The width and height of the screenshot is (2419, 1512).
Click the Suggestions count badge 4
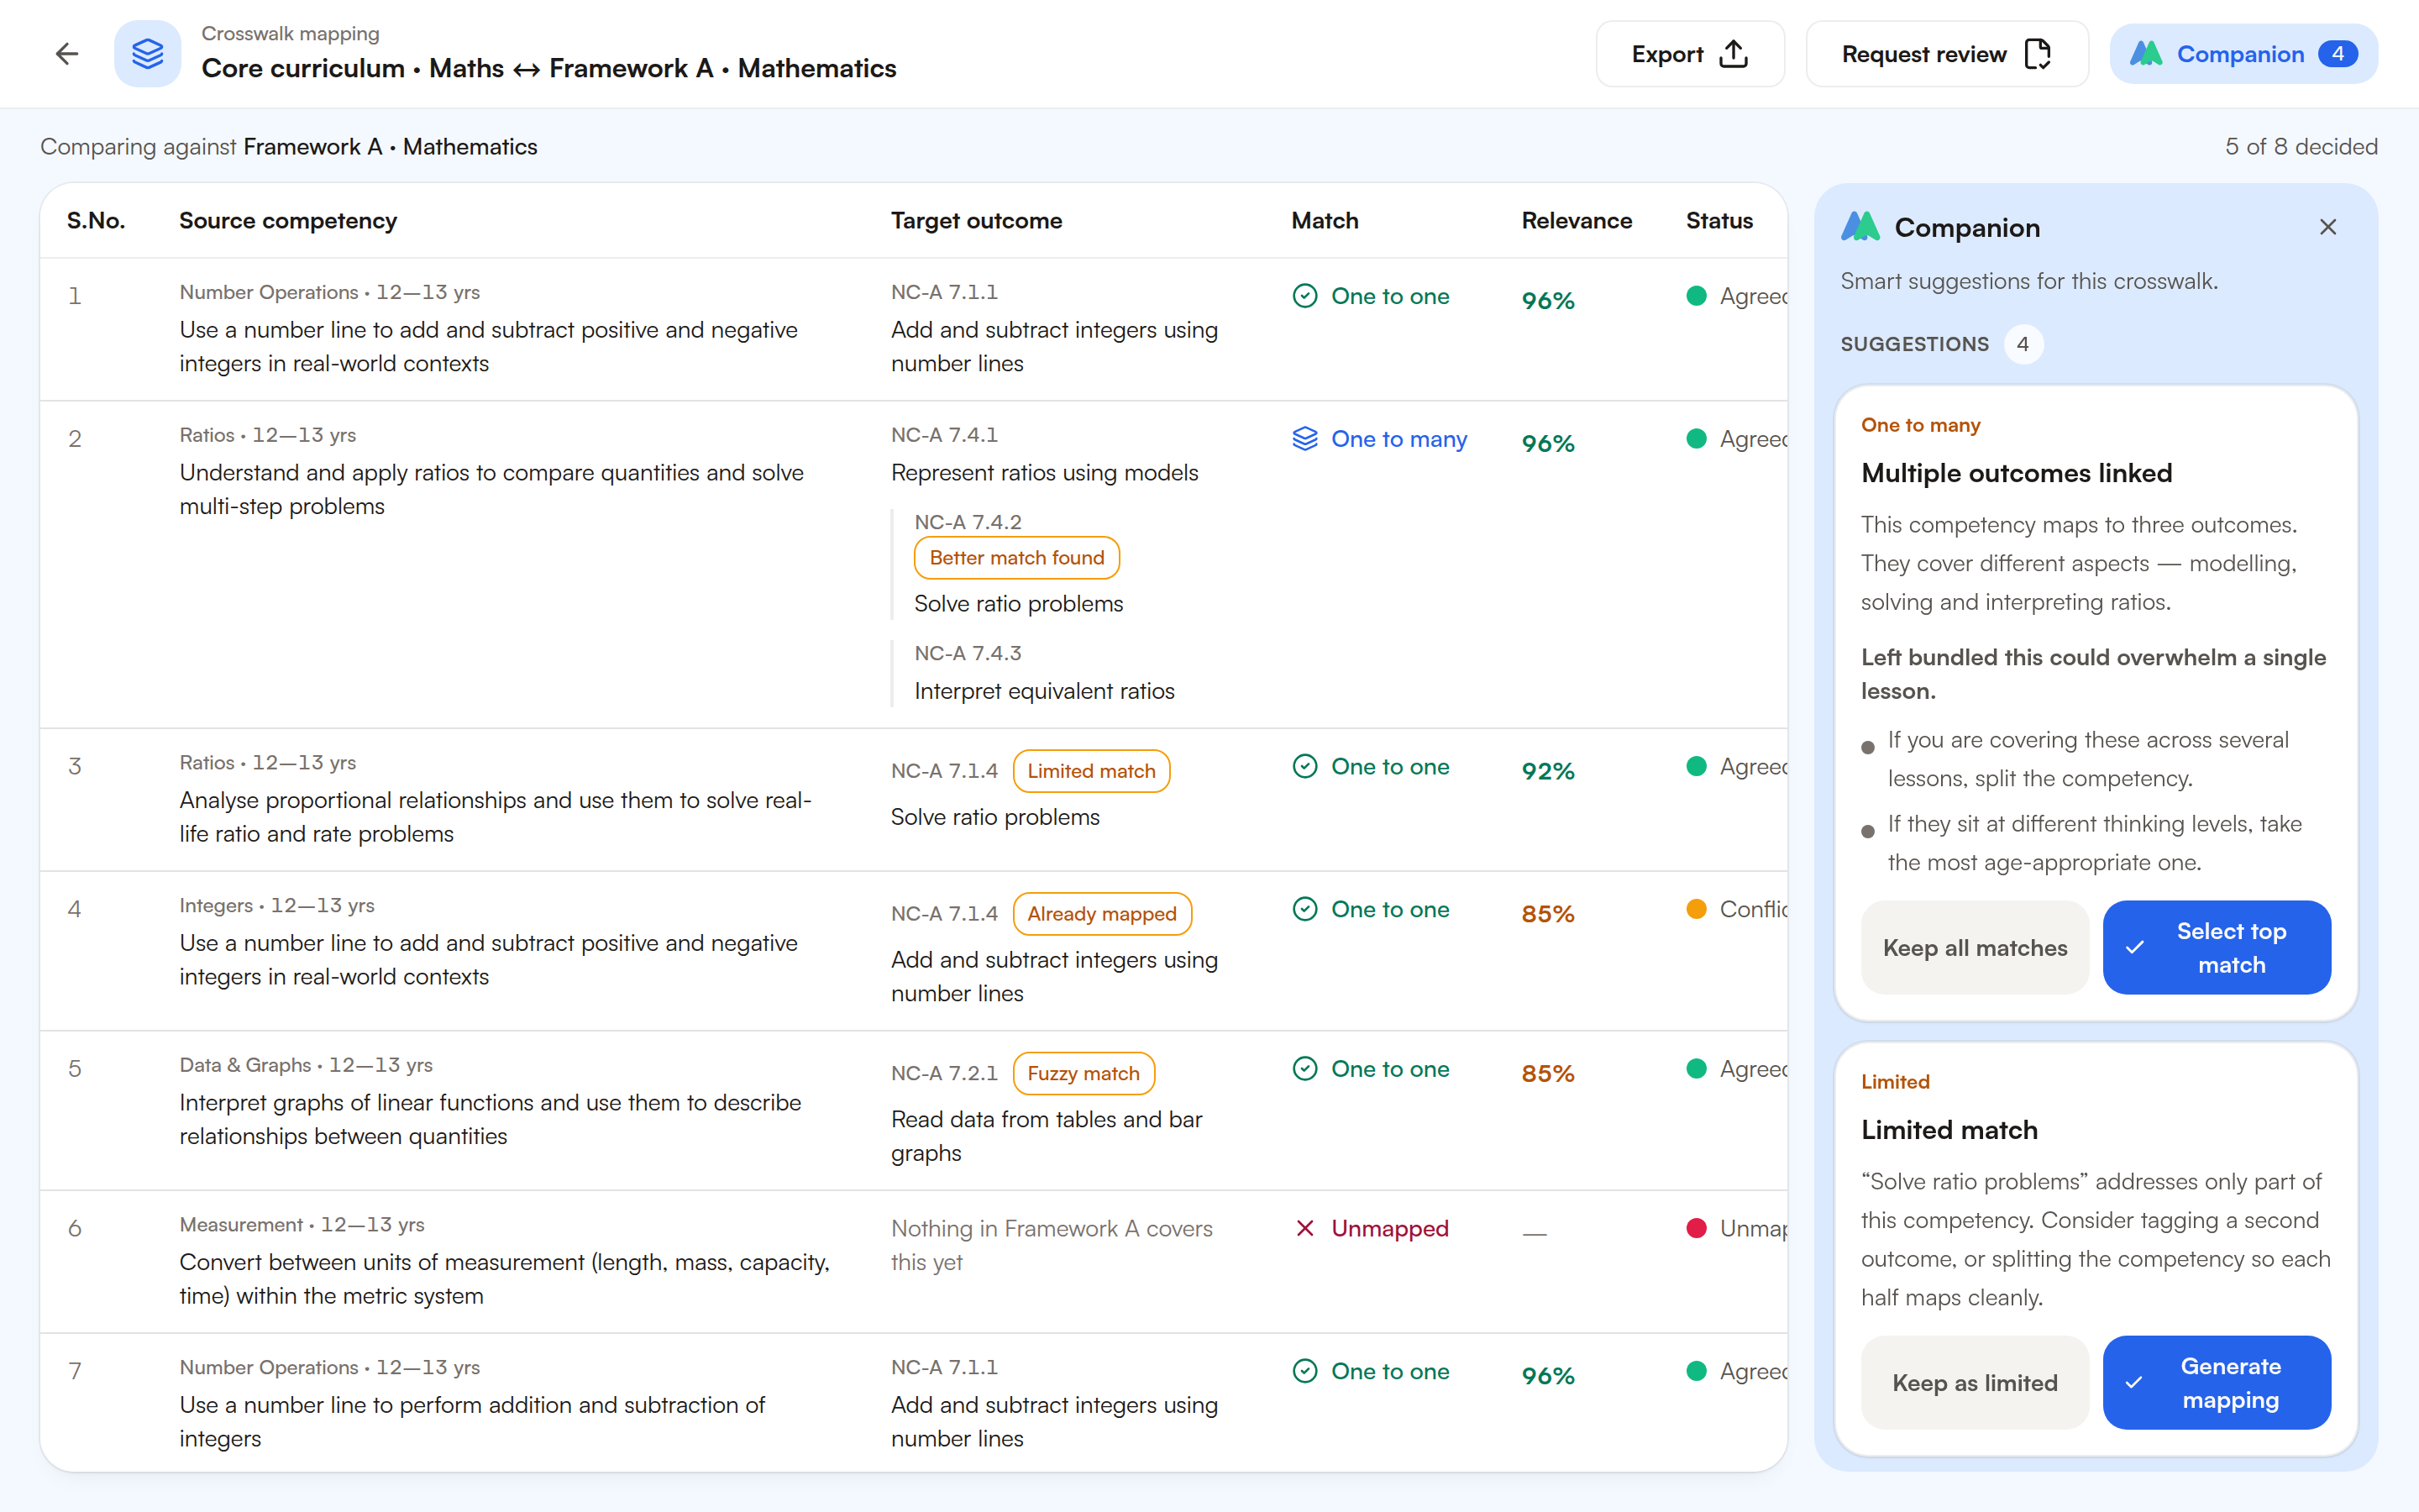pos(2023,344)
